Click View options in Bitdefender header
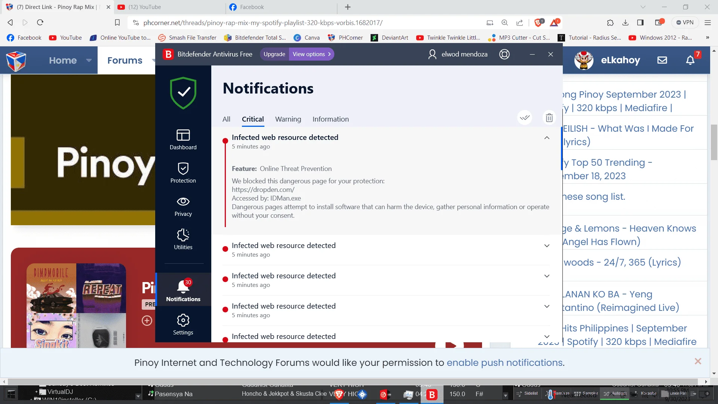Viewport: 718px width, 404px height. point(312,54)
